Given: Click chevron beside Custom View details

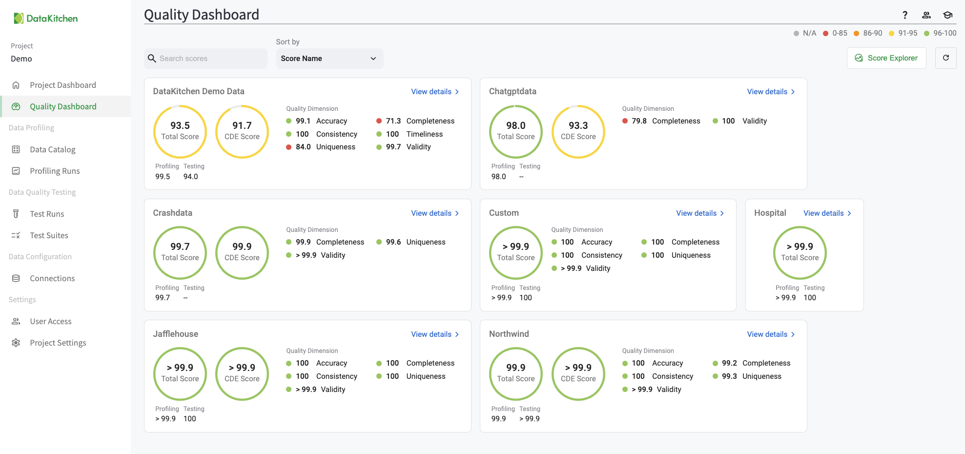Looking at the screenshot, I should pyautogui.click(x=722, y=213).
